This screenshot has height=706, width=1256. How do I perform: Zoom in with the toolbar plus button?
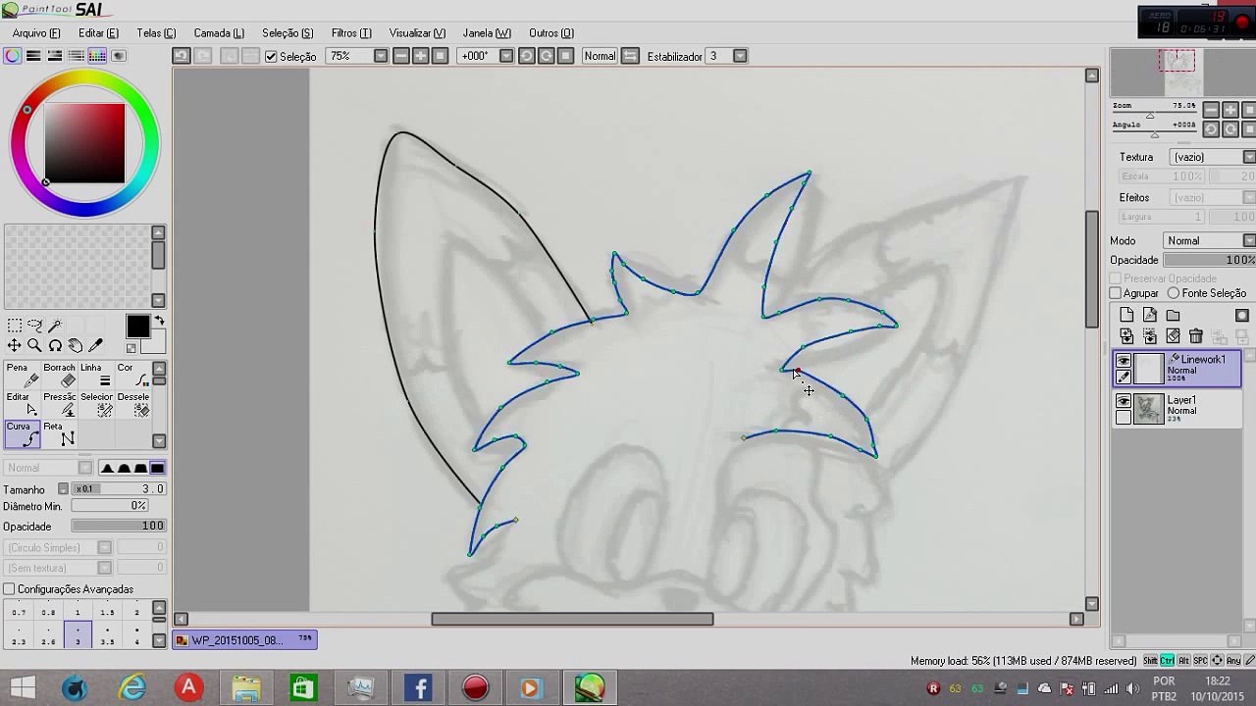click(420, 56)
